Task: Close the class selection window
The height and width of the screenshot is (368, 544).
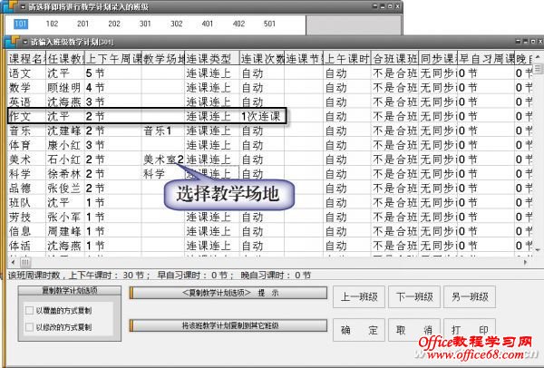Action: tap(398, 6)
